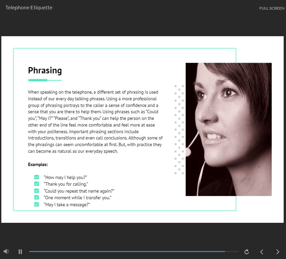
Task: Click the blue played portion of progress bar
Action: click(x=126, y=252)
